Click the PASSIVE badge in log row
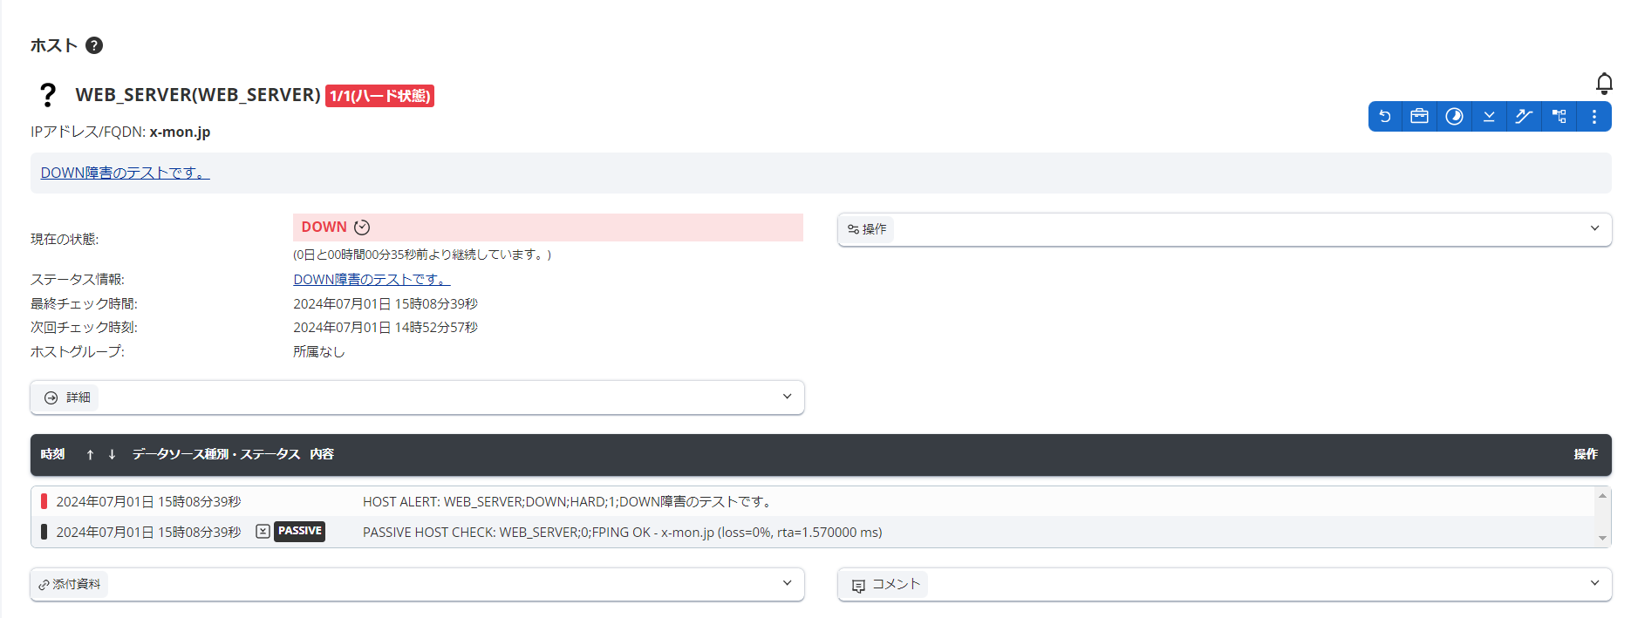1631x618 pixels. (x=299, y=532)
